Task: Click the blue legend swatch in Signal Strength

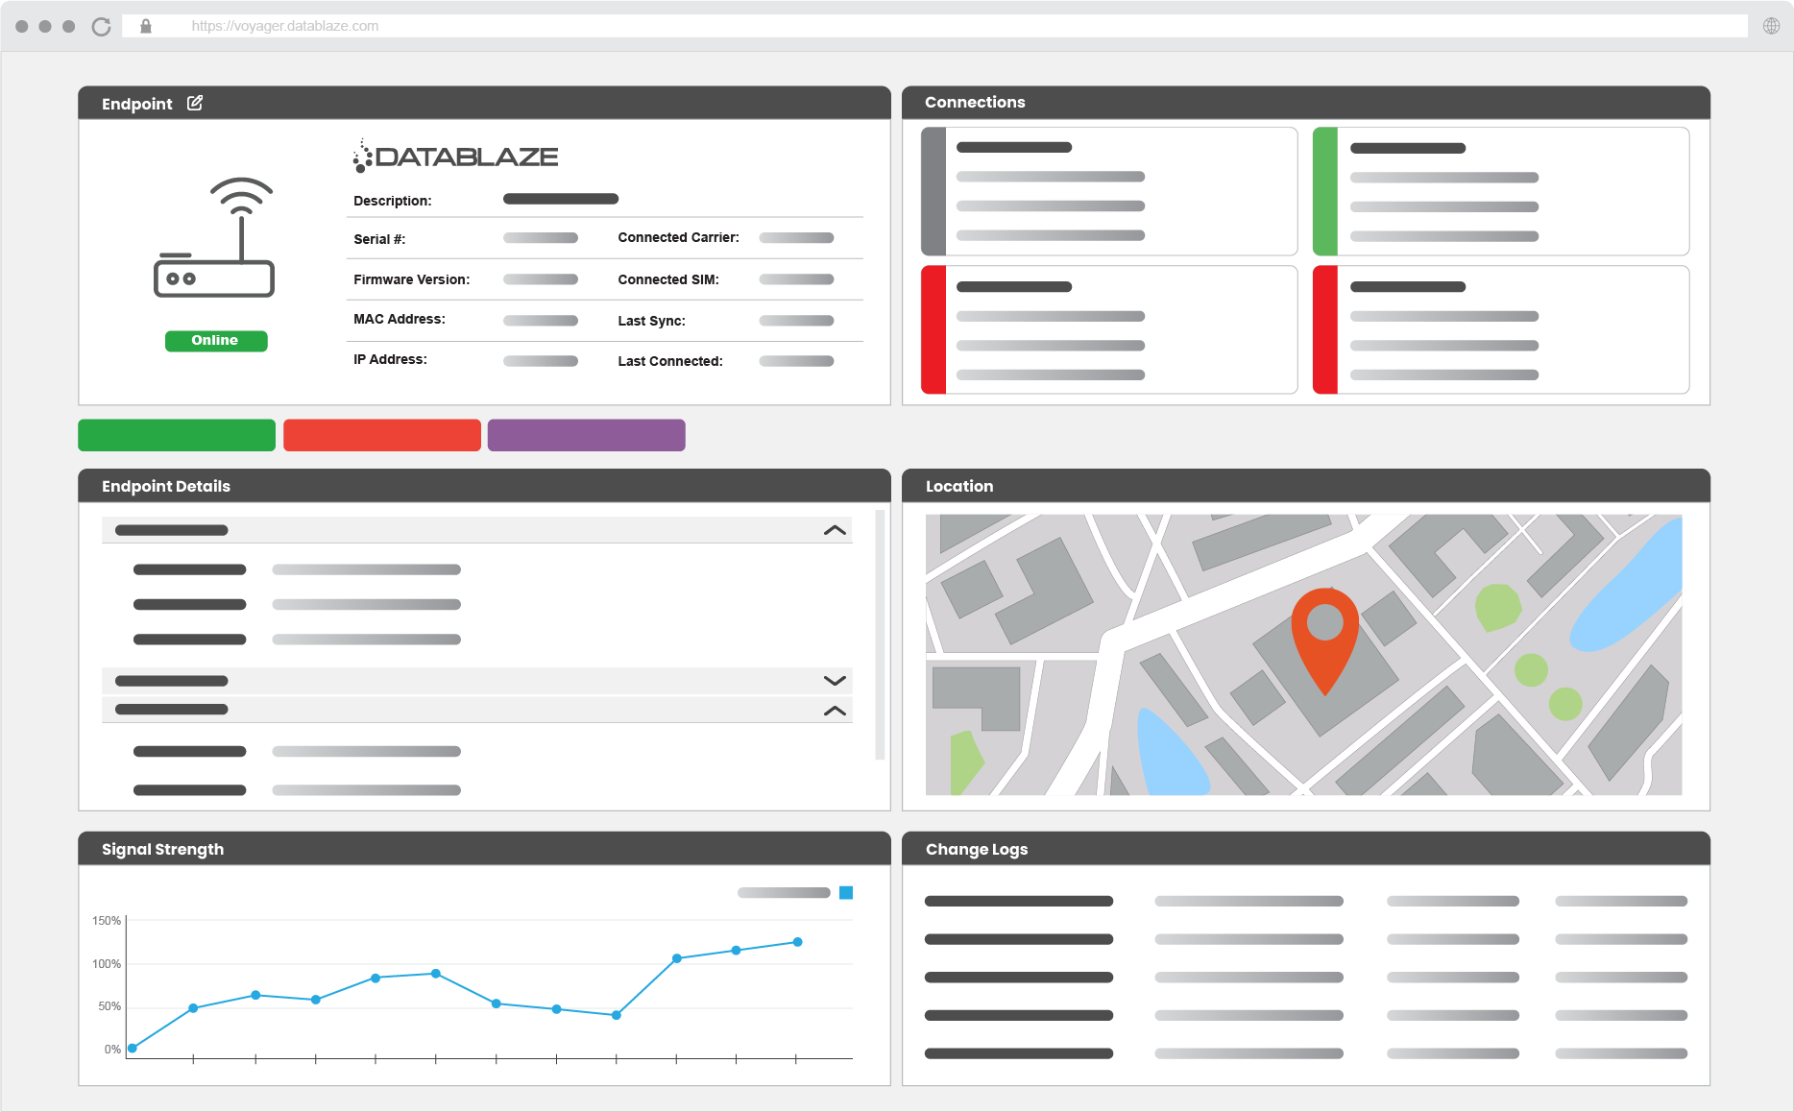Action: 844,892
